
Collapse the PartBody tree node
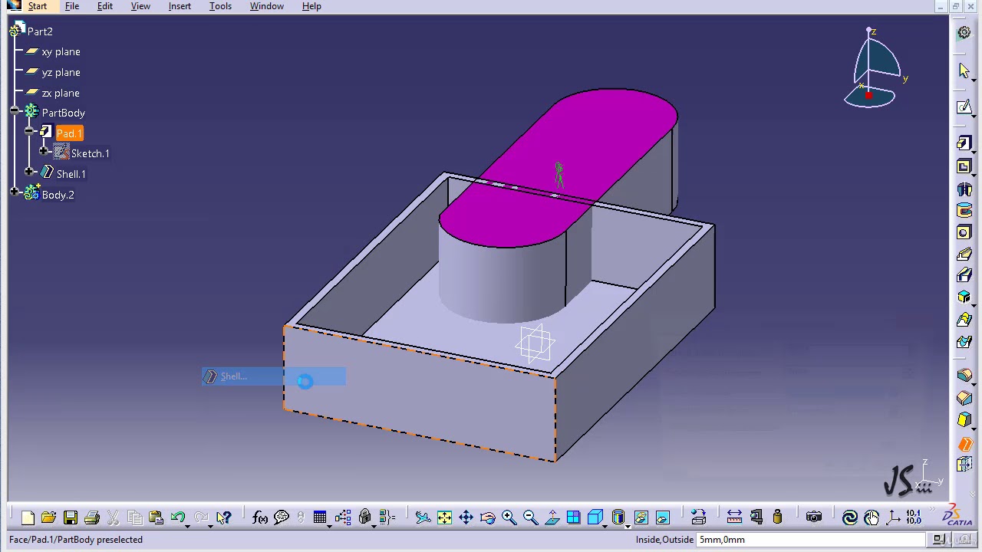(x=15, y=111)
